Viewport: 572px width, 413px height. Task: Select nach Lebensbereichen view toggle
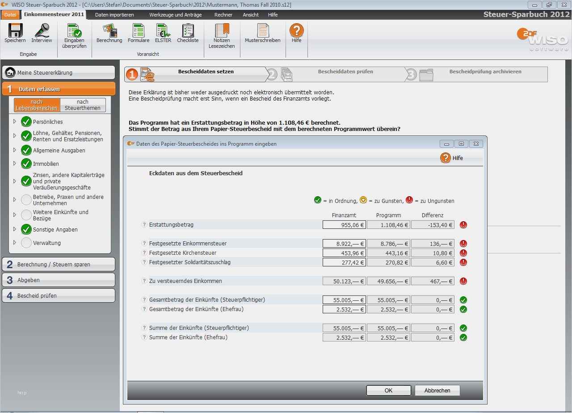pos(37,105)
